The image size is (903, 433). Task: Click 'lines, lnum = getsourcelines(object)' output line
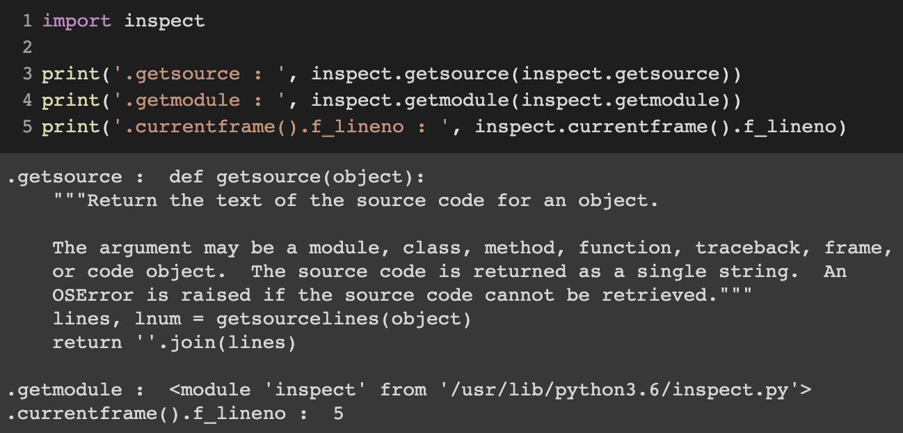262,319
